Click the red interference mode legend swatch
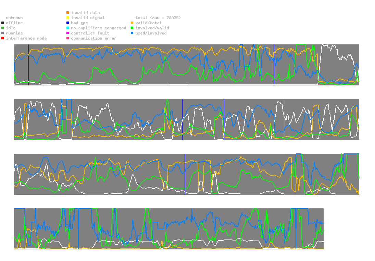375x261 pixels. pyautogui.click(x=3, y=38)
